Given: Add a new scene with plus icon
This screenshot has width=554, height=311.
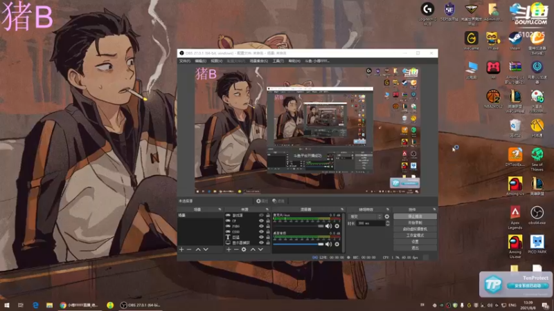Looking at the screenshot, I should point(181,249).
